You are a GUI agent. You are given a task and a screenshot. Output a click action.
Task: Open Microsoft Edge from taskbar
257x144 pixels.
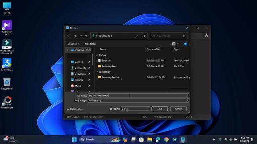click(158, 140)
